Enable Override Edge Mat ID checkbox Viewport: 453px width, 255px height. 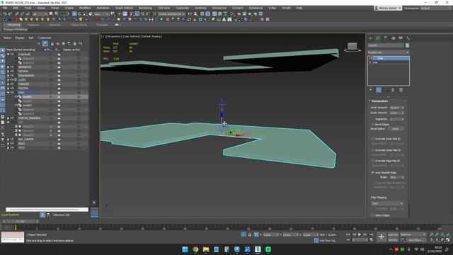(373, 161)
